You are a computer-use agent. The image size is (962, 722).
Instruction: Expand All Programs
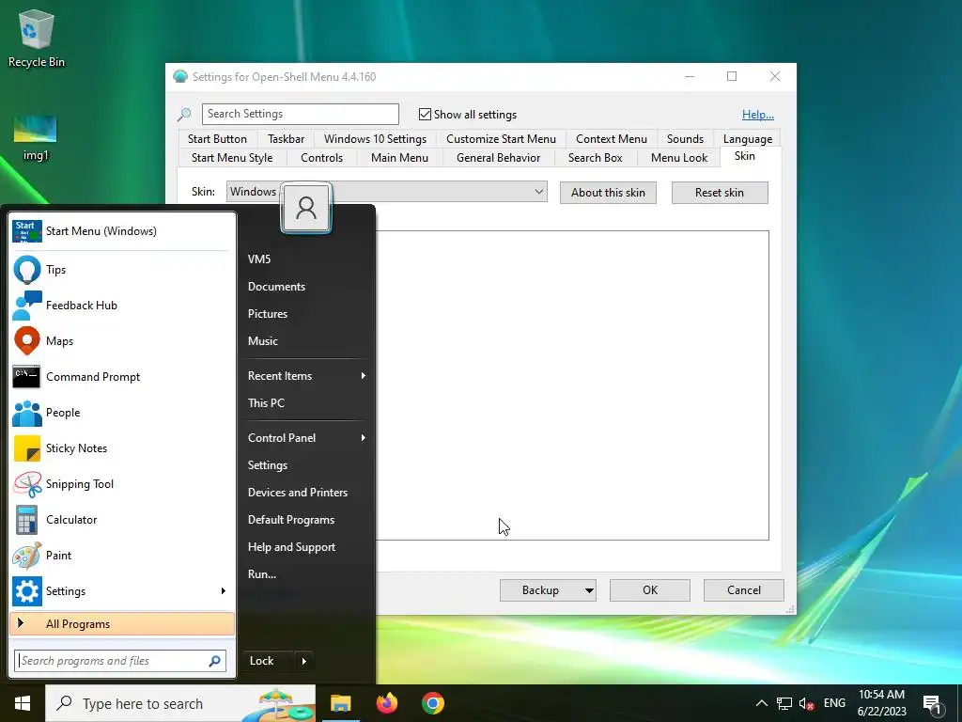point(122,624)
